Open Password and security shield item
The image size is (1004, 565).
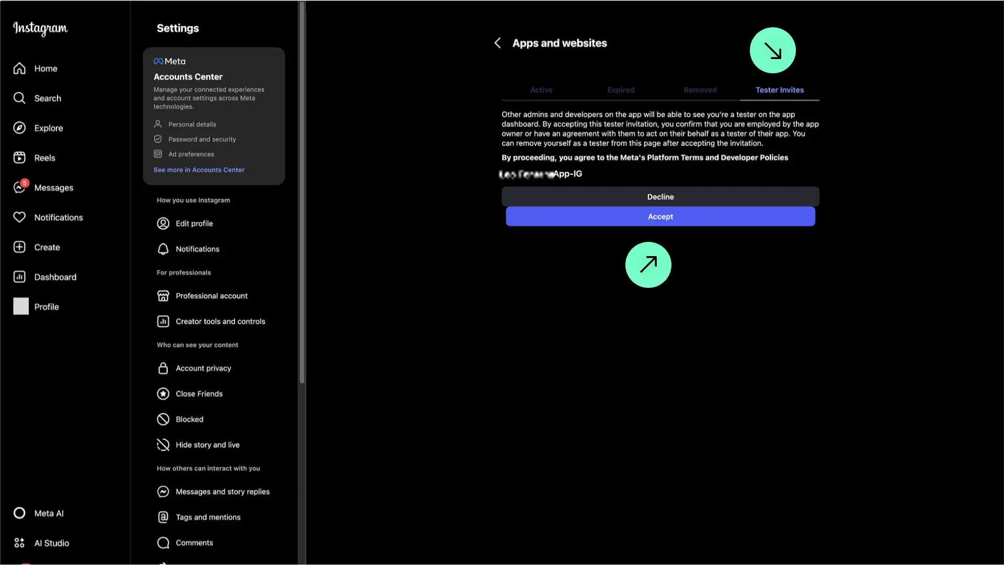[x=195, y=139]
